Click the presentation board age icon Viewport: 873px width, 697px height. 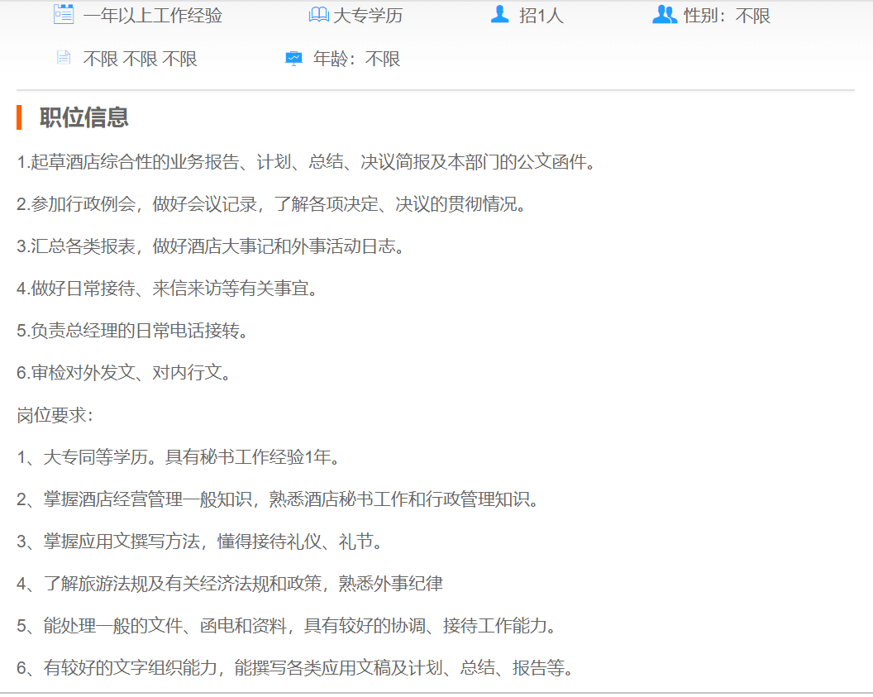(x=293, y=58)
